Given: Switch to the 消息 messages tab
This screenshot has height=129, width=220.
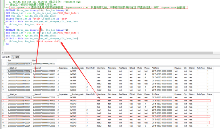Looking at the screenshot, I should [x=16, y=57].
